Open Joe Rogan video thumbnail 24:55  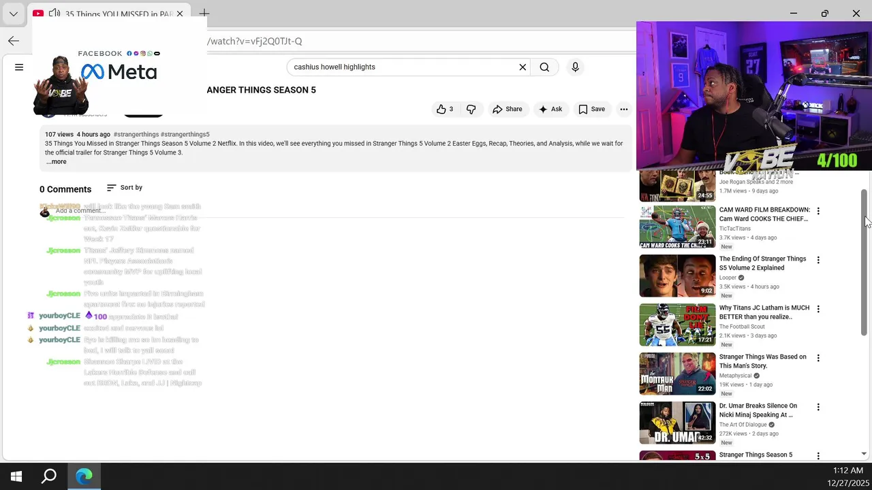(677, 186)
